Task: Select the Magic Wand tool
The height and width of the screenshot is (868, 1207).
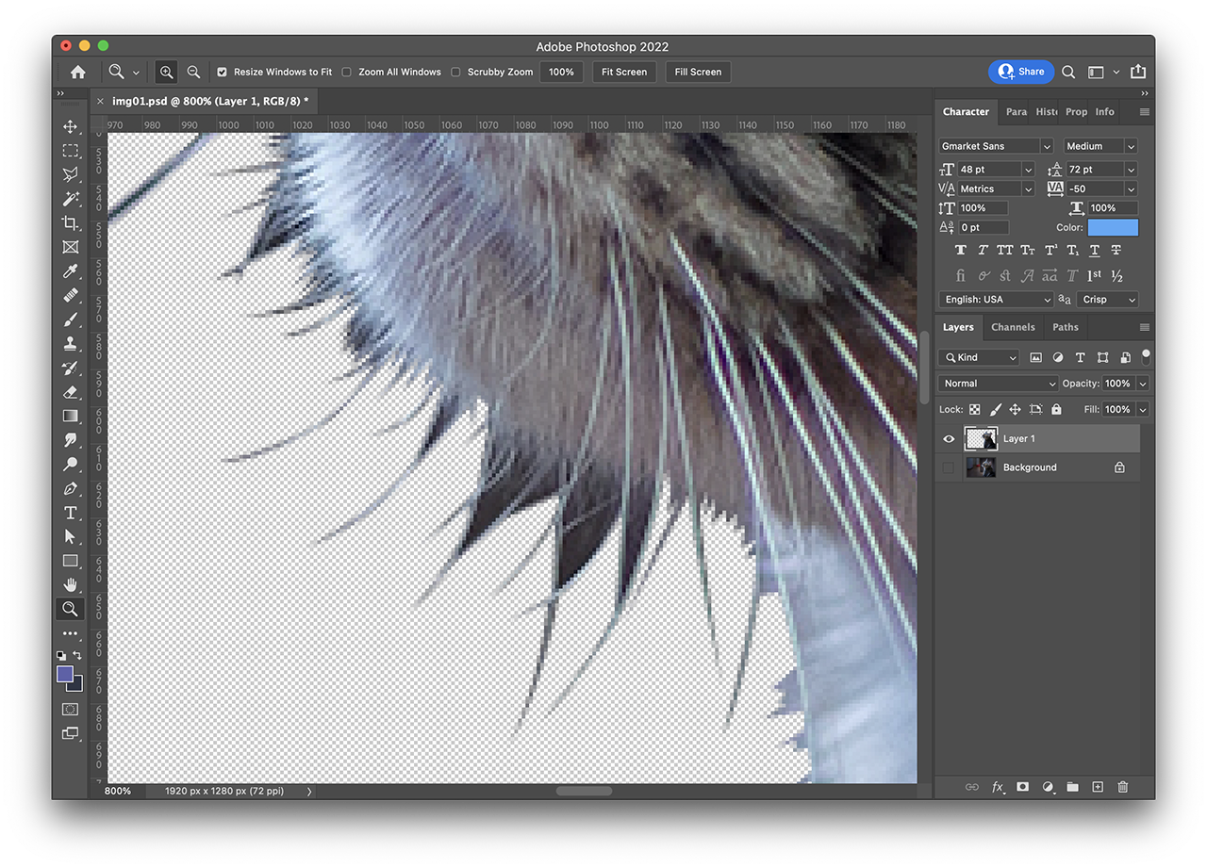Action: [x=70, y=199]
